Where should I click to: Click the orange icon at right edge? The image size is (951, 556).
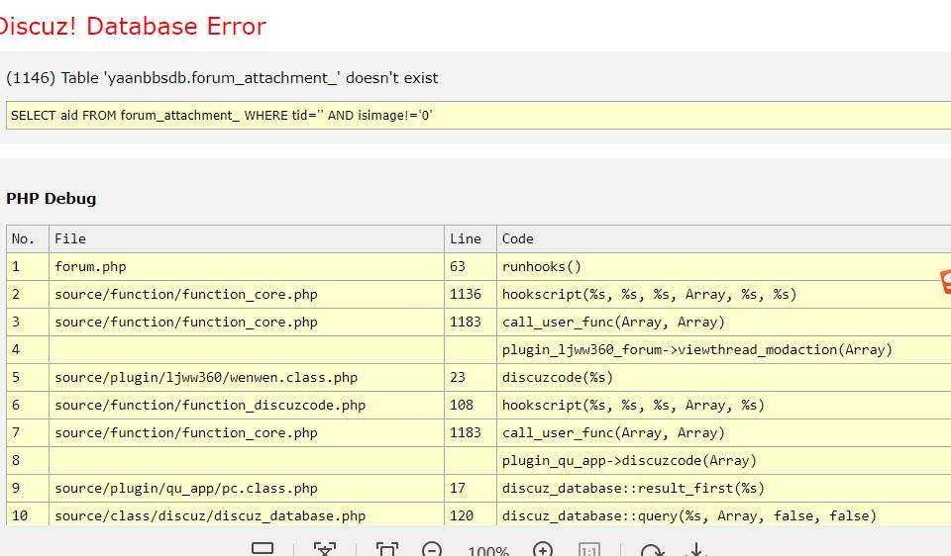coord(945,282)
